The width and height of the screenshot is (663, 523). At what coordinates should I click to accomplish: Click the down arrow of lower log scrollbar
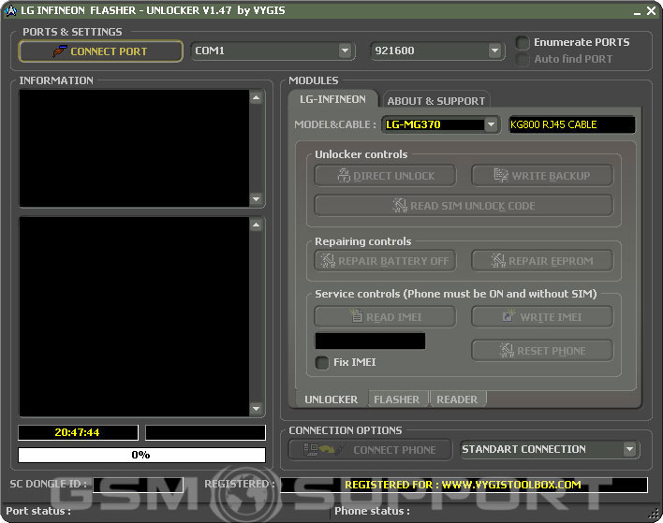[256, 409]
